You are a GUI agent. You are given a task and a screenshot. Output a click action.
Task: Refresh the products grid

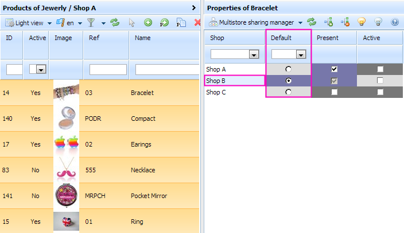[115, 23]
